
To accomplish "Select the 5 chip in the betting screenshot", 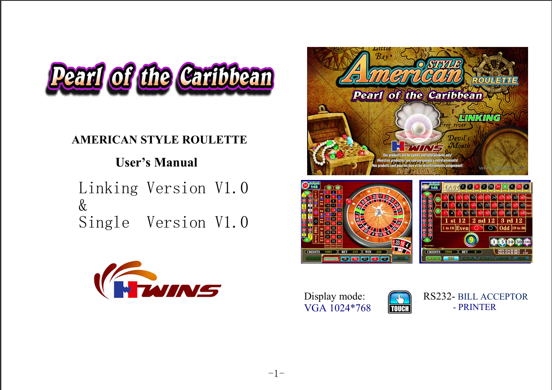I will pos(502,242).
